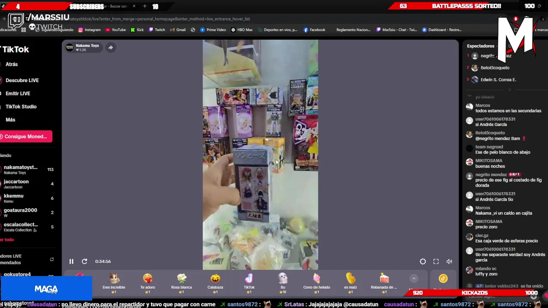This screenshot has height=308, width=548.
Task: Open Prime Video bookmark
Action: point(213,30)
